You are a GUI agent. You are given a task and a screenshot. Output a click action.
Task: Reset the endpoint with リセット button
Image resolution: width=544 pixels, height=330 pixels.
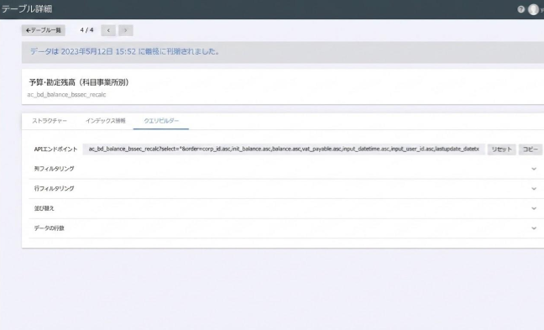pos(501,149)
